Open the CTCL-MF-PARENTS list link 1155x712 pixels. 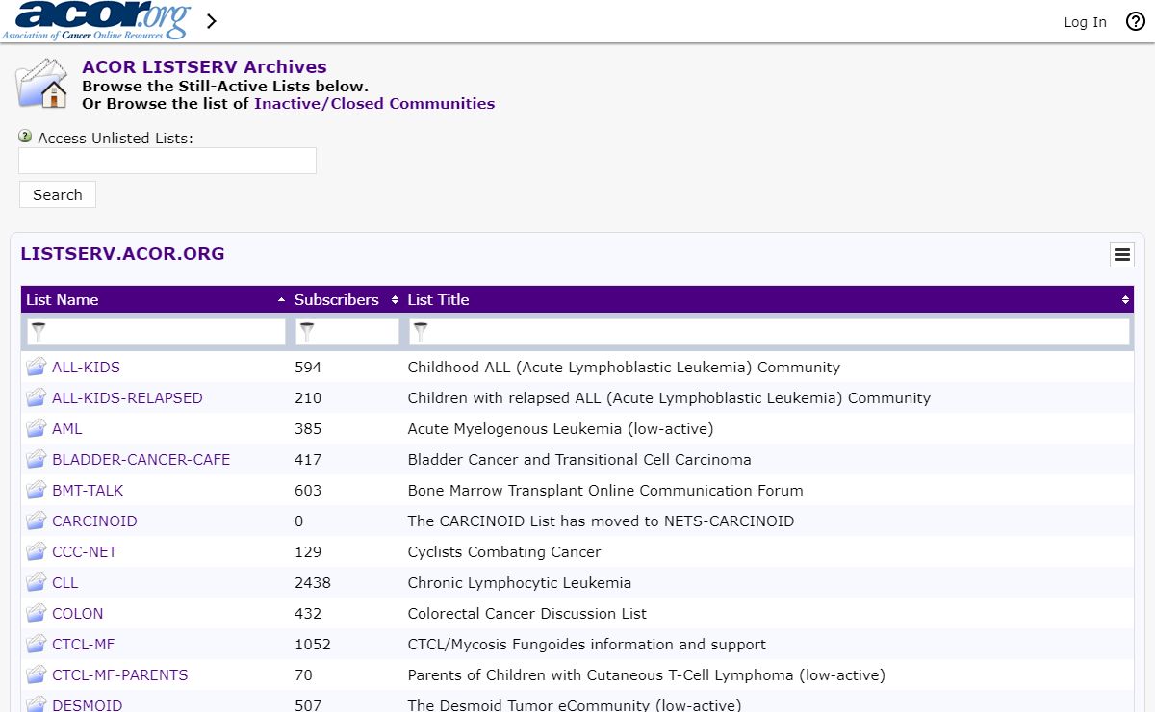pos(120,675)
